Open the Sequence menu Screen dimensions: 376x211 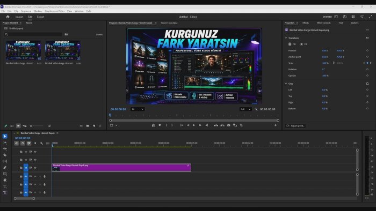point(26,11)
